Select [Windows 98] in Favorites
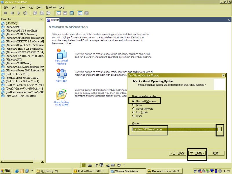 coord(13,27)
